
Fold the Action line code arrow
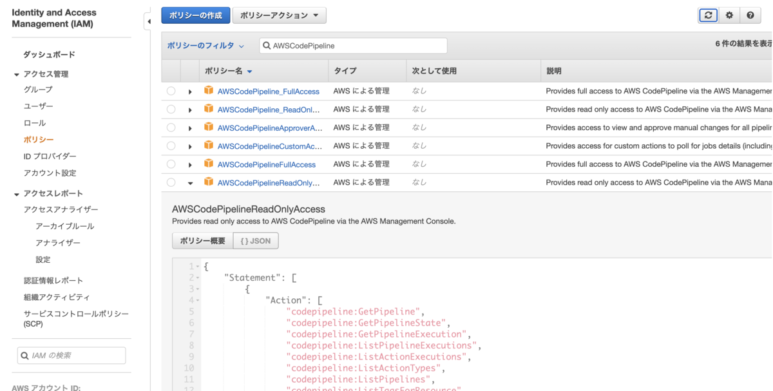coord(198,301)
